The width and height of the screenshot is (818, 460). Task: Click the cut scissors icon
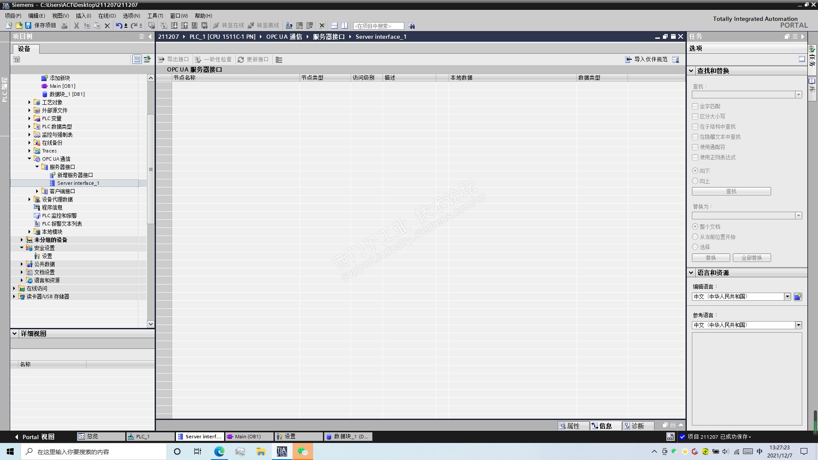pos(76,26)
